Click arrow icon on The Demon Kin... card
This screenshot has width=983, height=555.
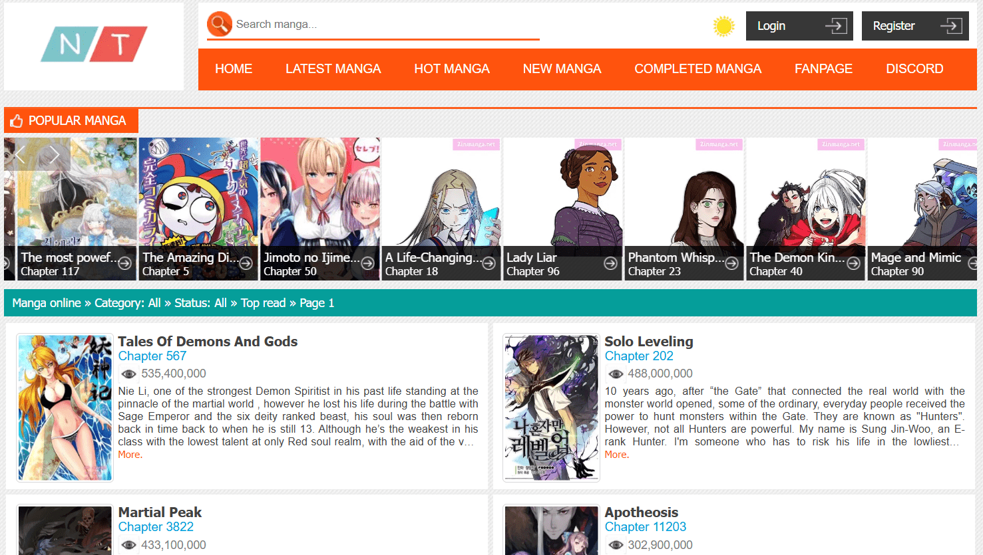[x=853, y=263]
